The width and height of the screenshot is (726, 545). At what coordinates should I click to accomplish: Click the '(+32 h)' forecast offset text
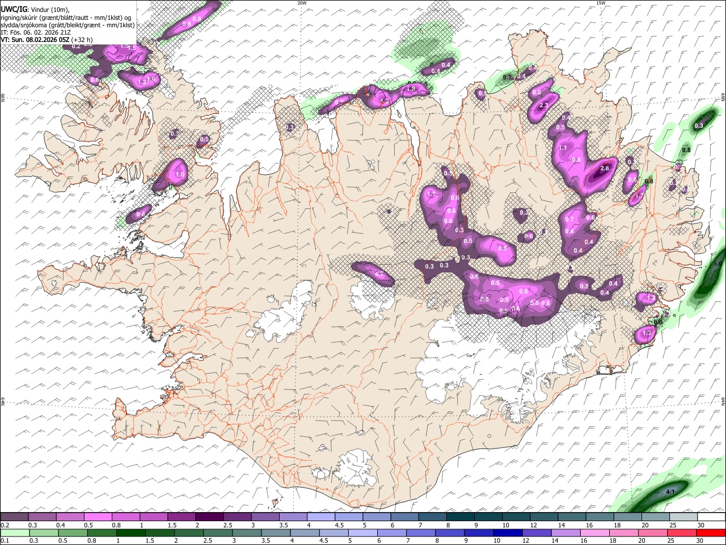click(x=82, y=40)
